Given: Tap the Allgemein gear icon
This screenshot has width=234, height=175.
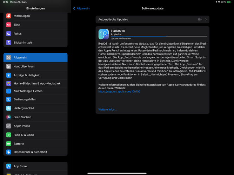Looking at the screenshot, I should pos(9,57).
